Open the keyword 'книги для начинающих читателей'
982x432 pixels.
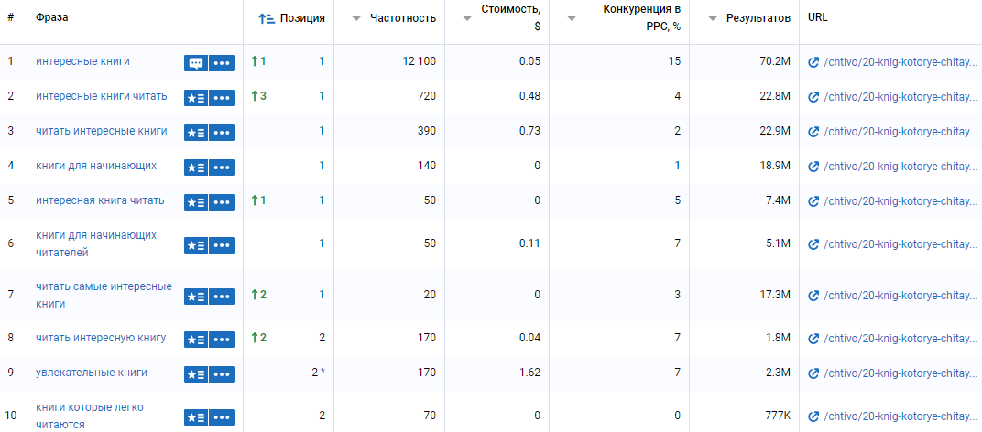click(96, 244)
